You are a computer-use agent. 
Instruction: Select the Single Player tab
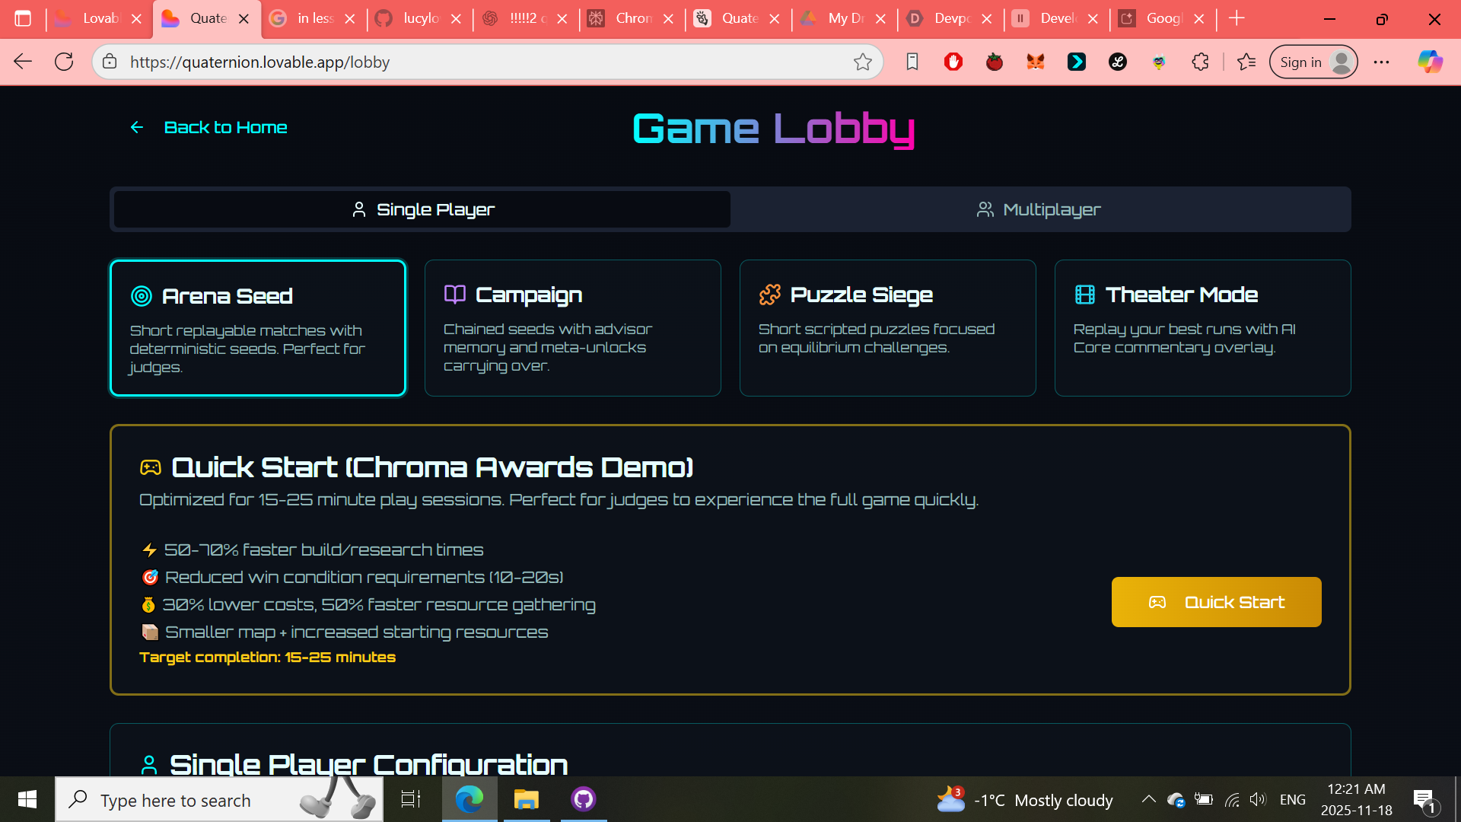[422, 209]
